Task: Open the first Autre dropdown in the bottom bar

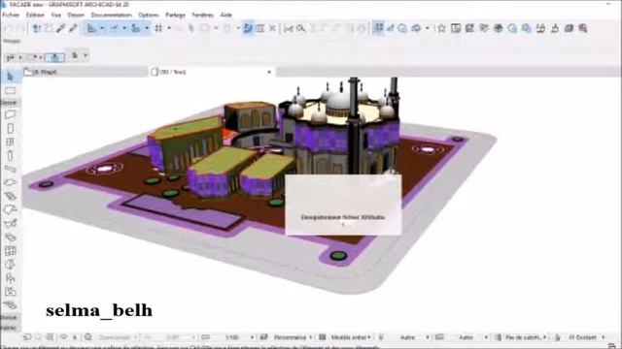Action: tap(428, 337)
